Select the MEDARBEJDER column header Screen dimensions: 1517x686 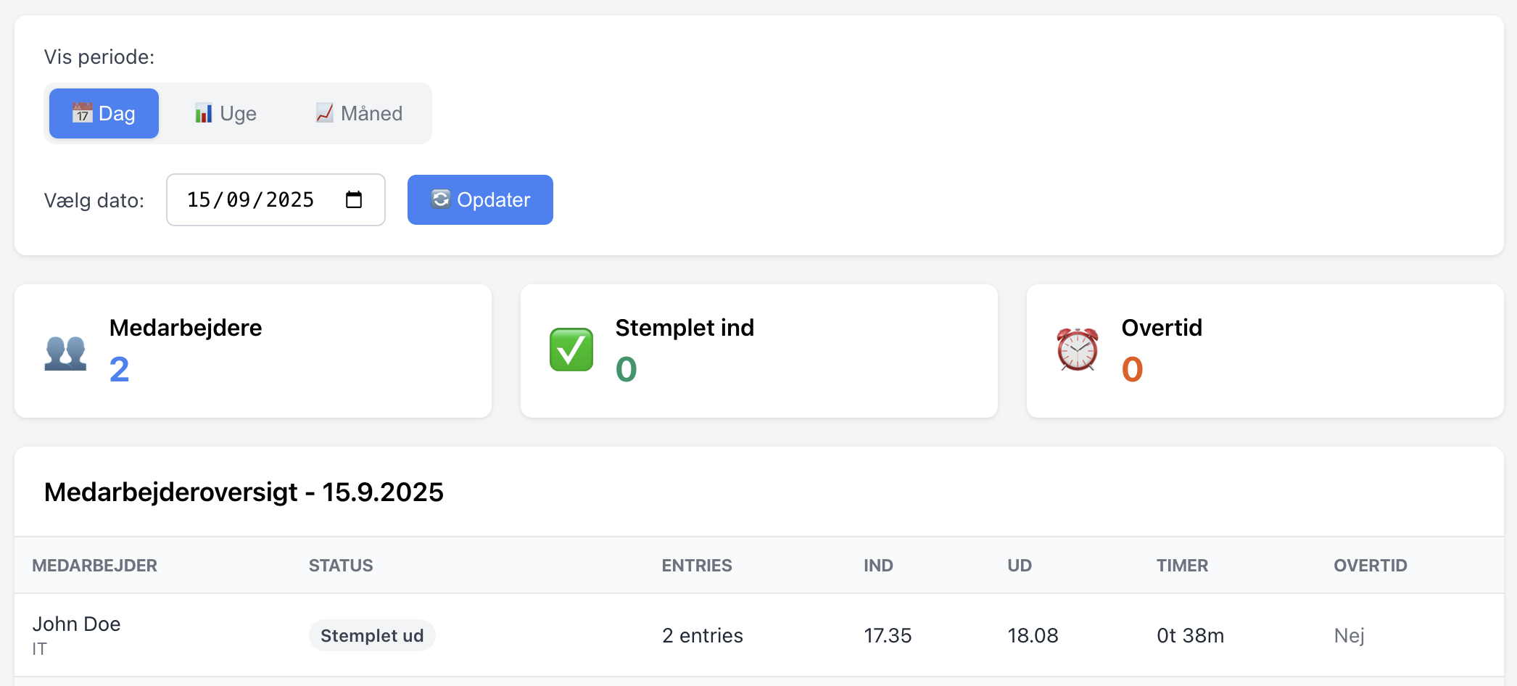[x=95, y=565]
